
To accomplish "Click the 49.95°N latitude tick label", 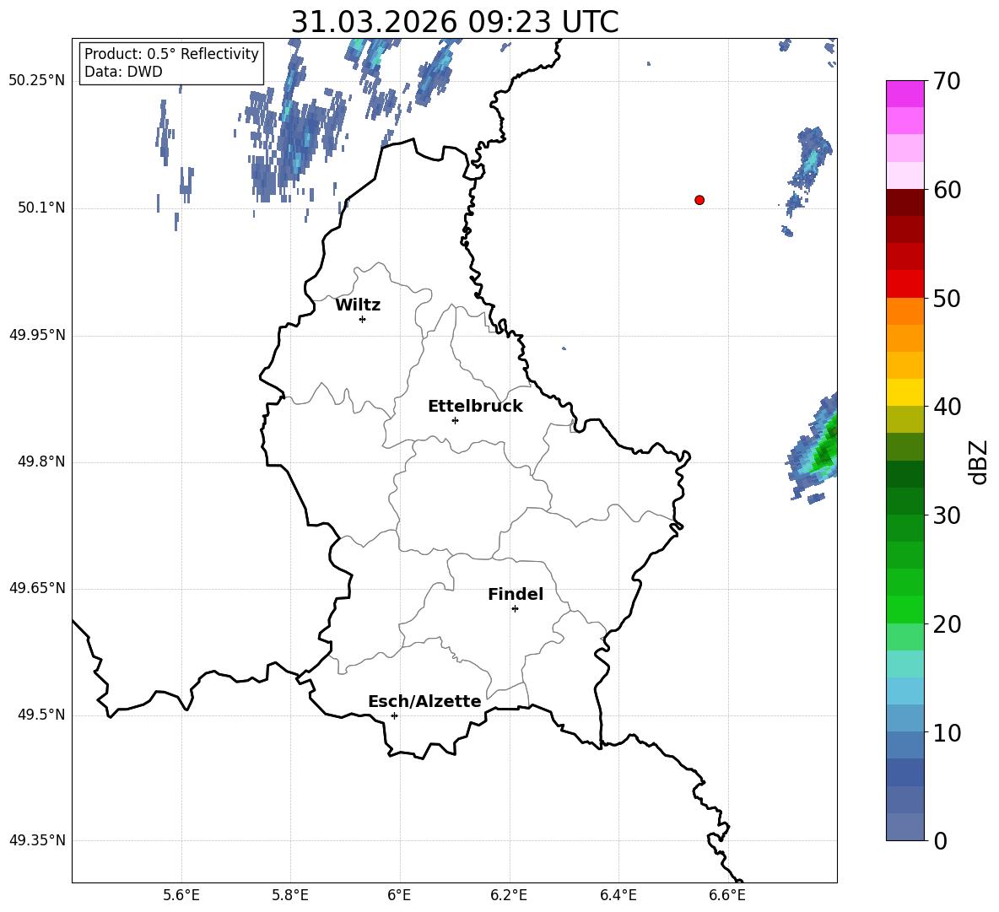I will pyautogui.click(x=37, y=335).
